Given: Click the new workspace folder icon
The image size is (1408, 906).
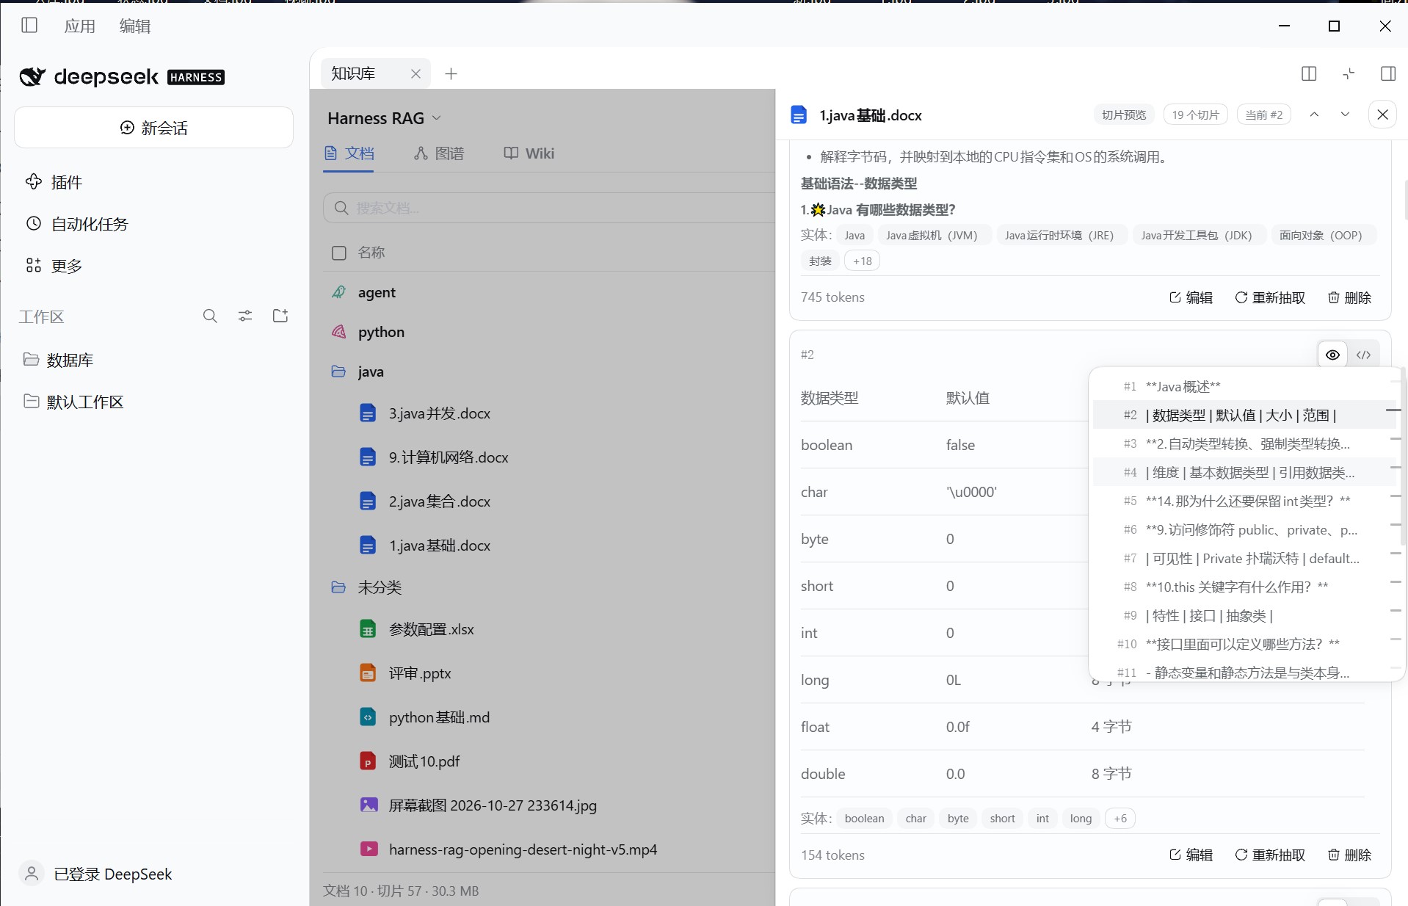Looking at the screenshot, I should (x=280, y=316).
